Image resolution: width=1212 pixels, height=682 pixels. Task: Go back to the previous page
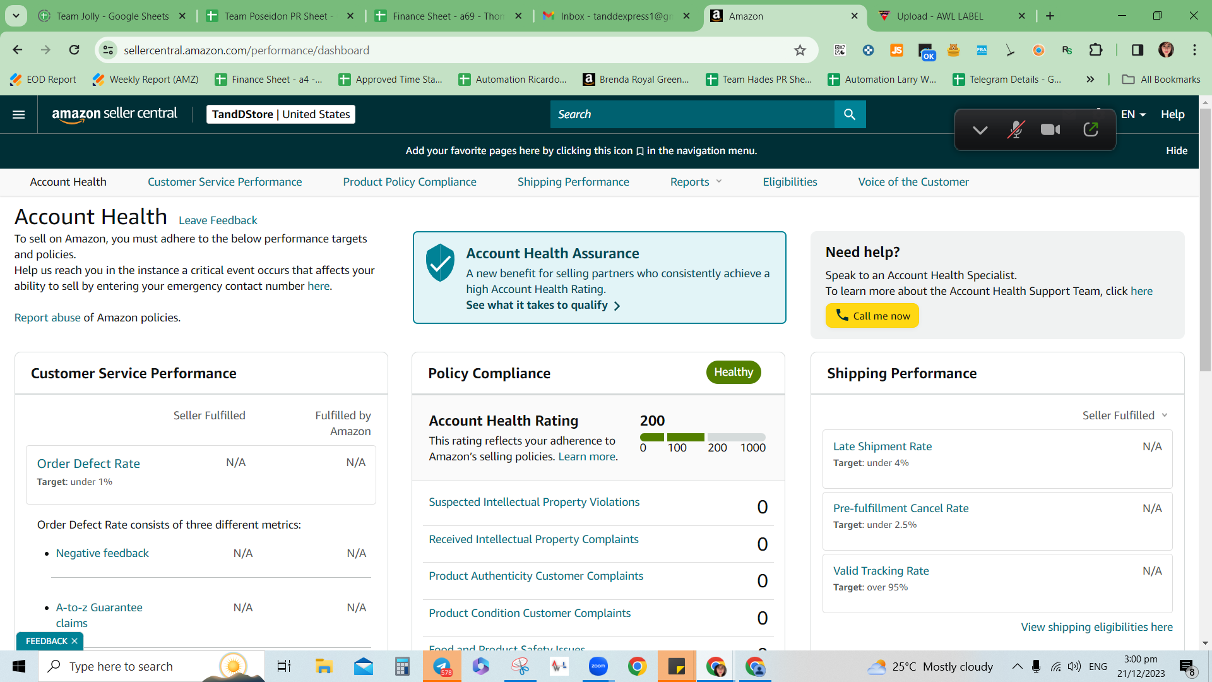[18, 50]
